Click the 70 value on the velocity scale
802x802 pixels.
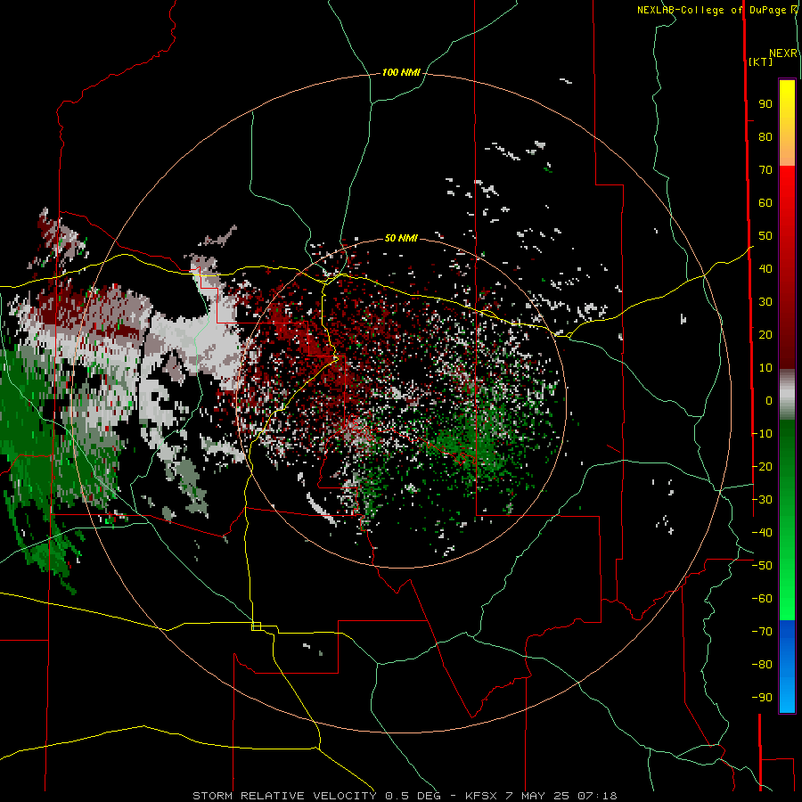(765, 170)
